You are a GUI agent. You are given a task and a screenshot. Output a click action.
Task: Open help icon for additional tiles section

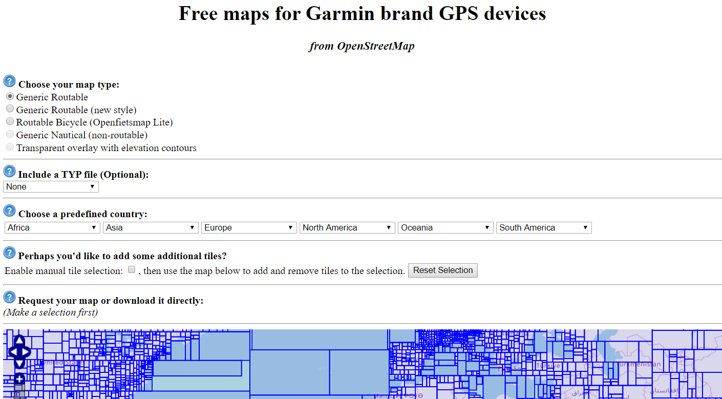(x=9, y=253)
